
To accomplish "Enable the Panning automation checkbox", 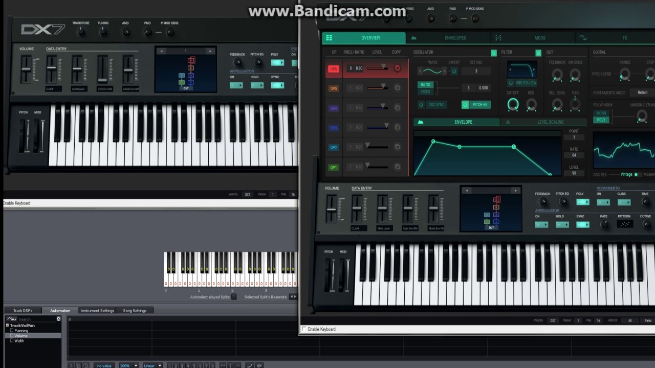I will click(x=12, y=331).
